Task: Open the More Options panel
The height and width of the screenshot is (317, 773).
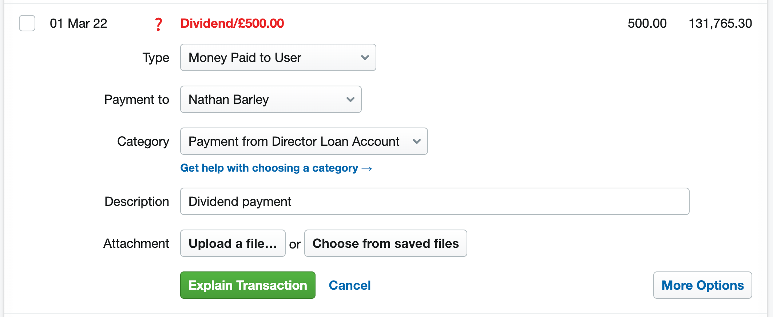Action: 702,285
